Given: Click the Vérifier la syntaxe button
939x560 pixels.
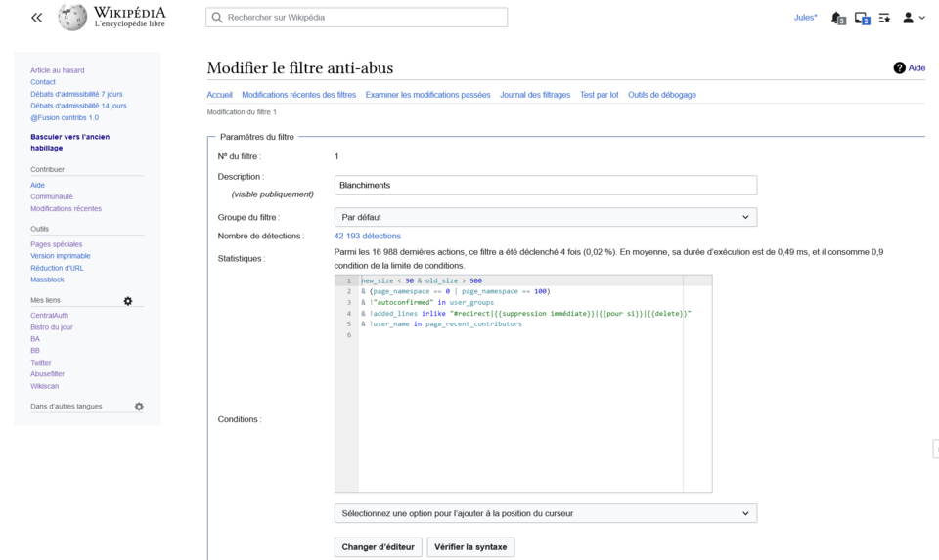Looking at the screenshot, I should pyautogui.click(x=470, y=547).
